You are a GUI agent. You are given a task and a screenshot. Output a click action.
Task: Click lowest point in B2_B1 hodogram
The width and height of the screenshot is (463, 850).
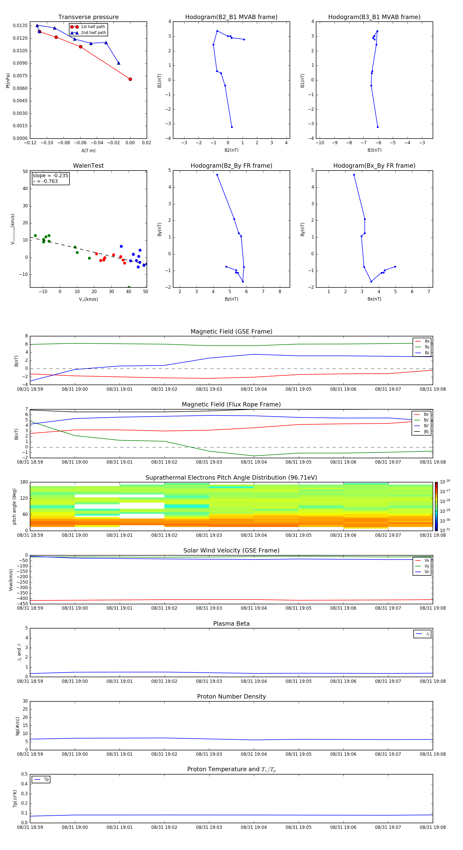click(x=232, y=127)
